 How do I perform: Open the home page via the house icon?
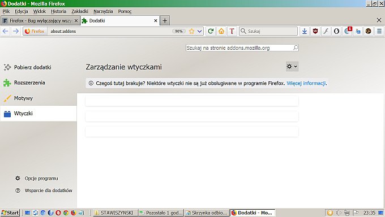click(x=221, y=31)
